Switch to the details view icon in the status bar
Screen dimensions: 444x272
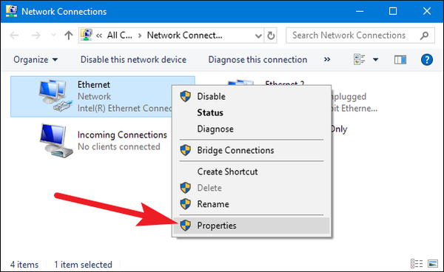coord(417,264)
